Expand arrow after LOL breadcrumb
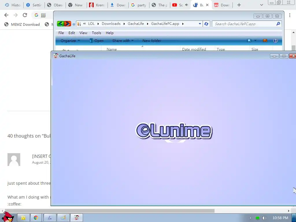The width and height of the screenshot is (296, 222). pyautogui.click(x=98, y=24)
